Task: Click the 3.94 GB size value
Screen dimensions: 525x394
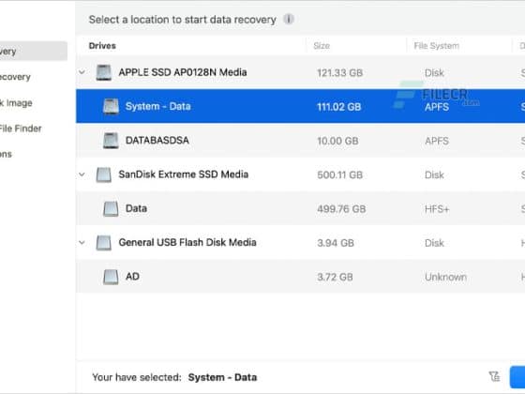Action: tap(336, 243)
